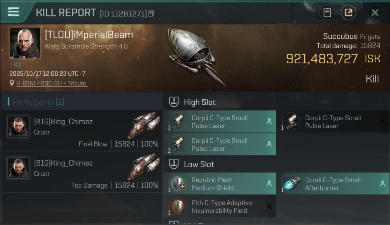Open the K-6SNI location link
Image resolution: width=390 pixels, height=225 pixels.
coord(52,83)
